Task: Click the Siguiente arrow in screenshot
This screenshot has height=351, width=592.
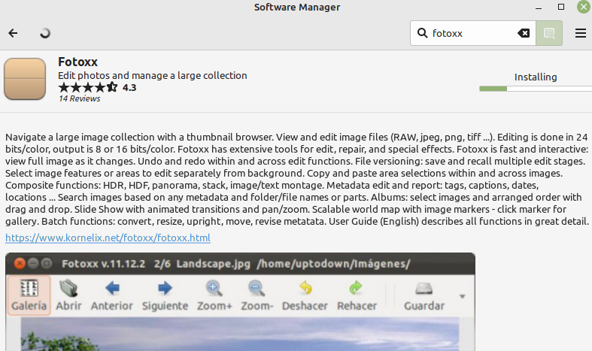Action: click(x=165, y=289)
